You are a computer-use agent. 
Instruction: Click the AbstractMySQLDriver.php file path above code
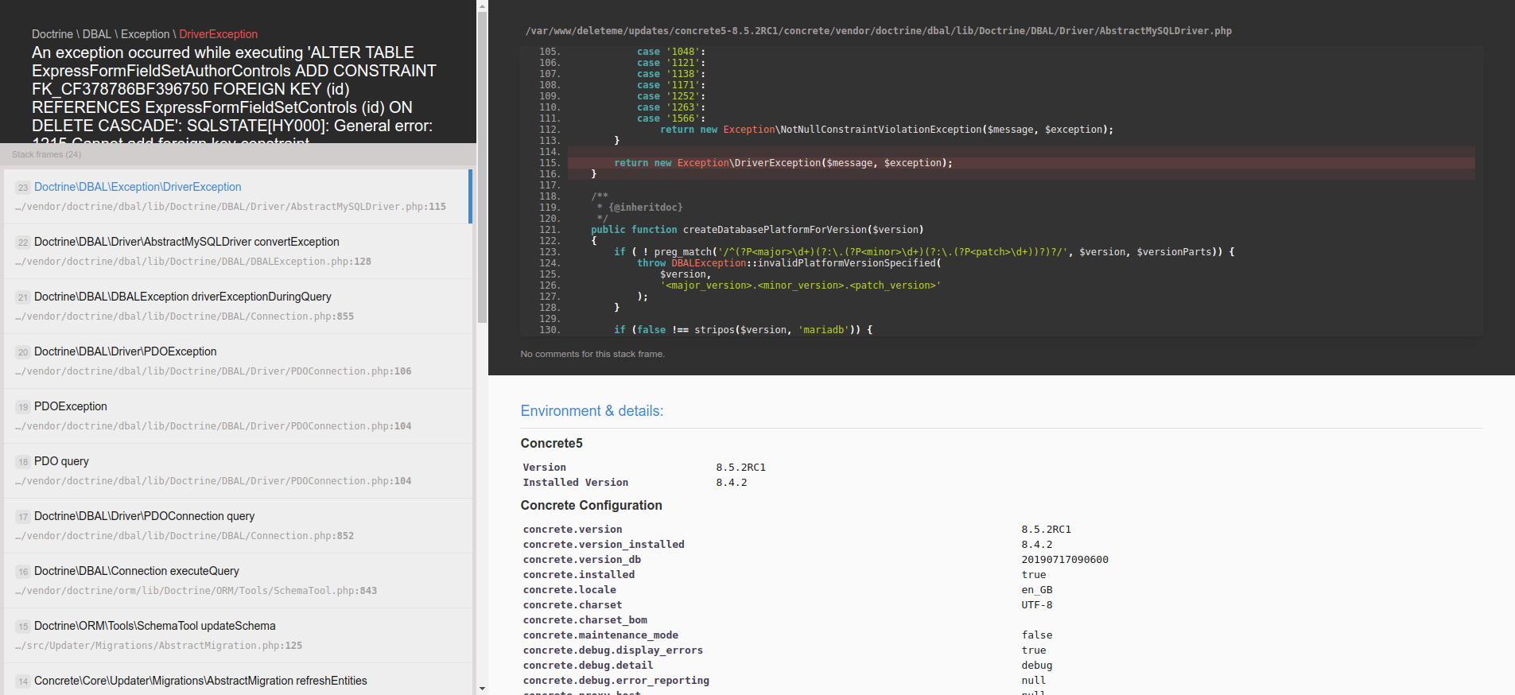point(878,31)
